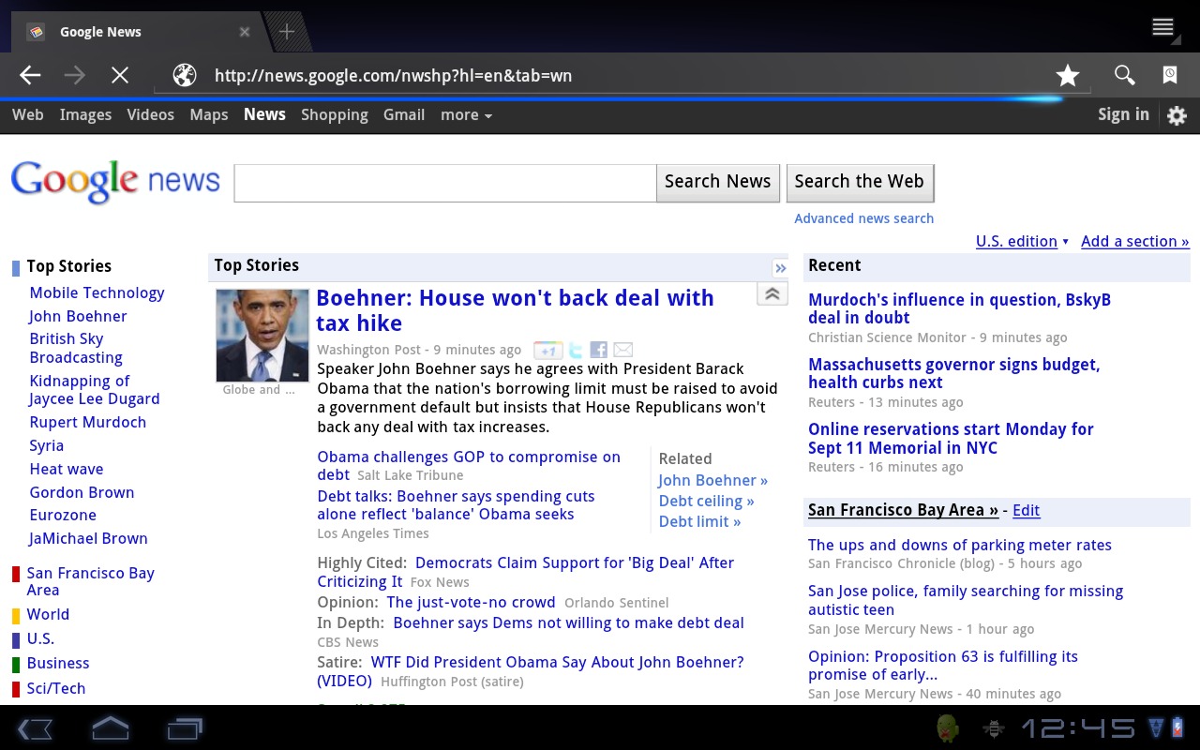Viewport: 1200px width, 750px height.
Task: Open Rupert Murdoch topic in sidebar
Action: 88,423
